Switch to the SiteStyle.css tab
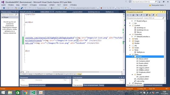The height and width of the screenshot is (95, 170). point(109,12)
